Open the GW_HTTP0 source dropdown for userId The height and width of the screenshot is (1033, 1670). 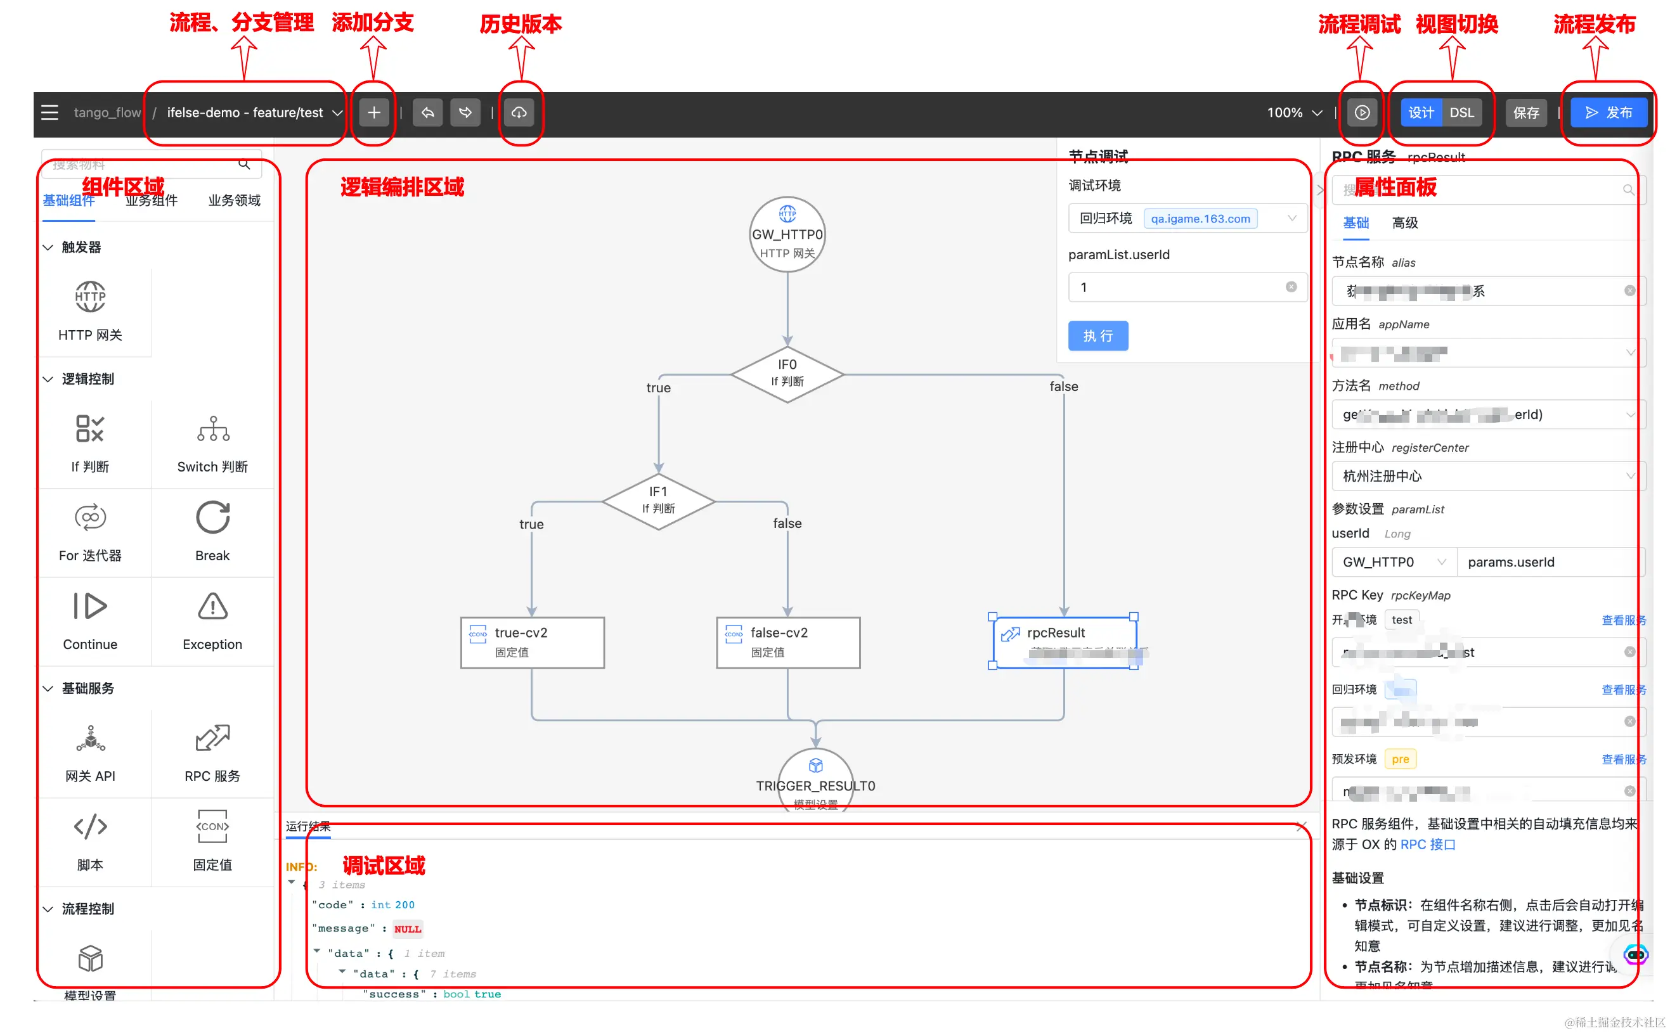click(x=1394, y=561)
